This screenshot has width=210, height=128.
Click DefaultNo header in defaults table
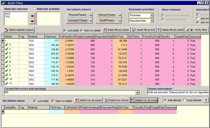point(12,108)
